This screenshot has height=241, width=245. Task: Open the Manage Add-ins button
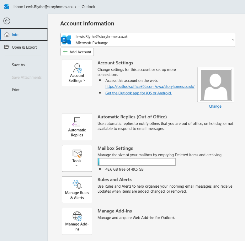(x=77, y=221)
